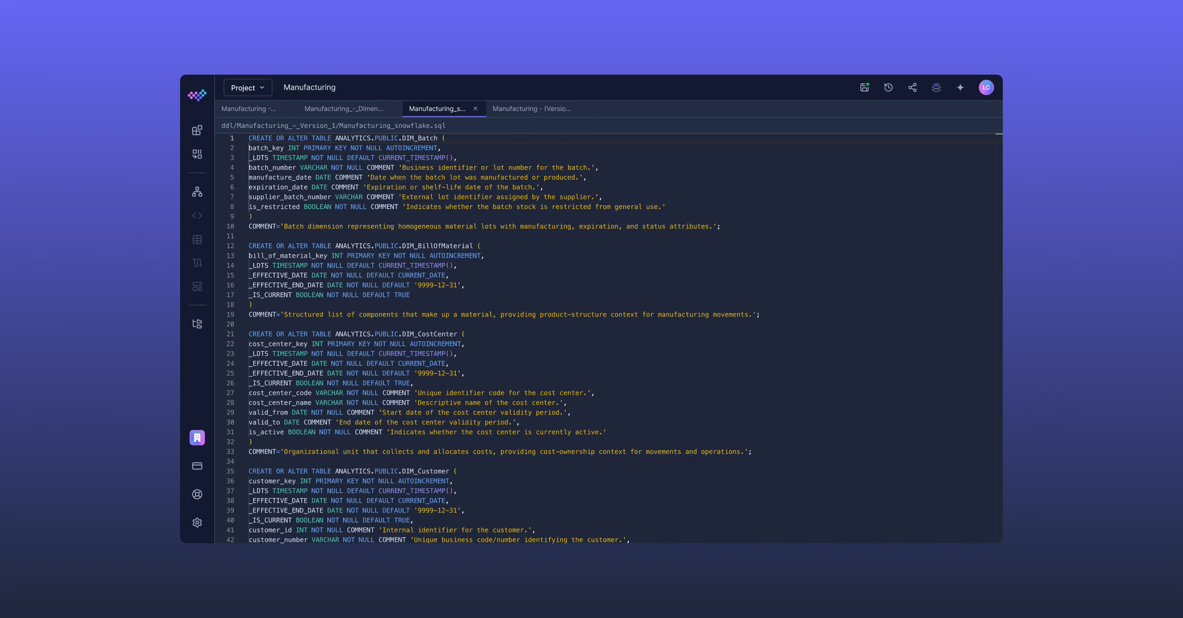Click the share icon in top bar
This screenshot has width=1183, height=618.
pos(912,87)
